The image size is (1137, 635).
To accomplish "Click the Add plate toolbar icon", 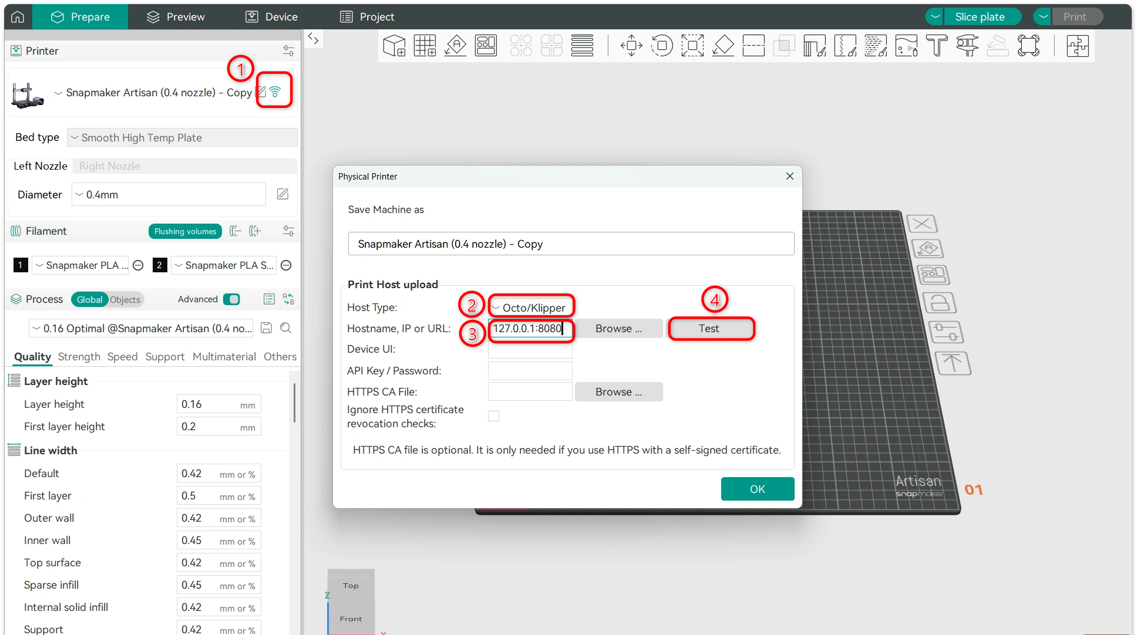I will pos(425,45).
